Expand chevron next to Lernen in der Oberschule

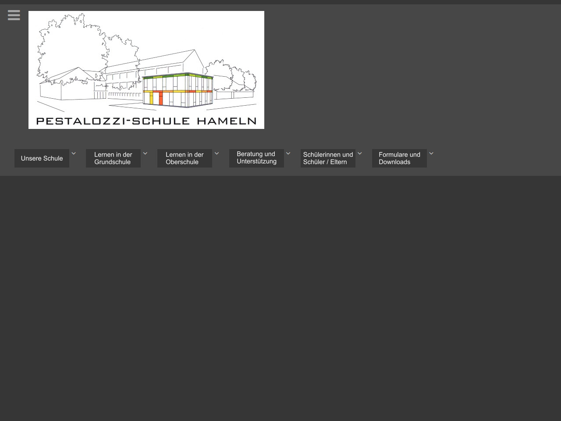click(x=217, y=153)
